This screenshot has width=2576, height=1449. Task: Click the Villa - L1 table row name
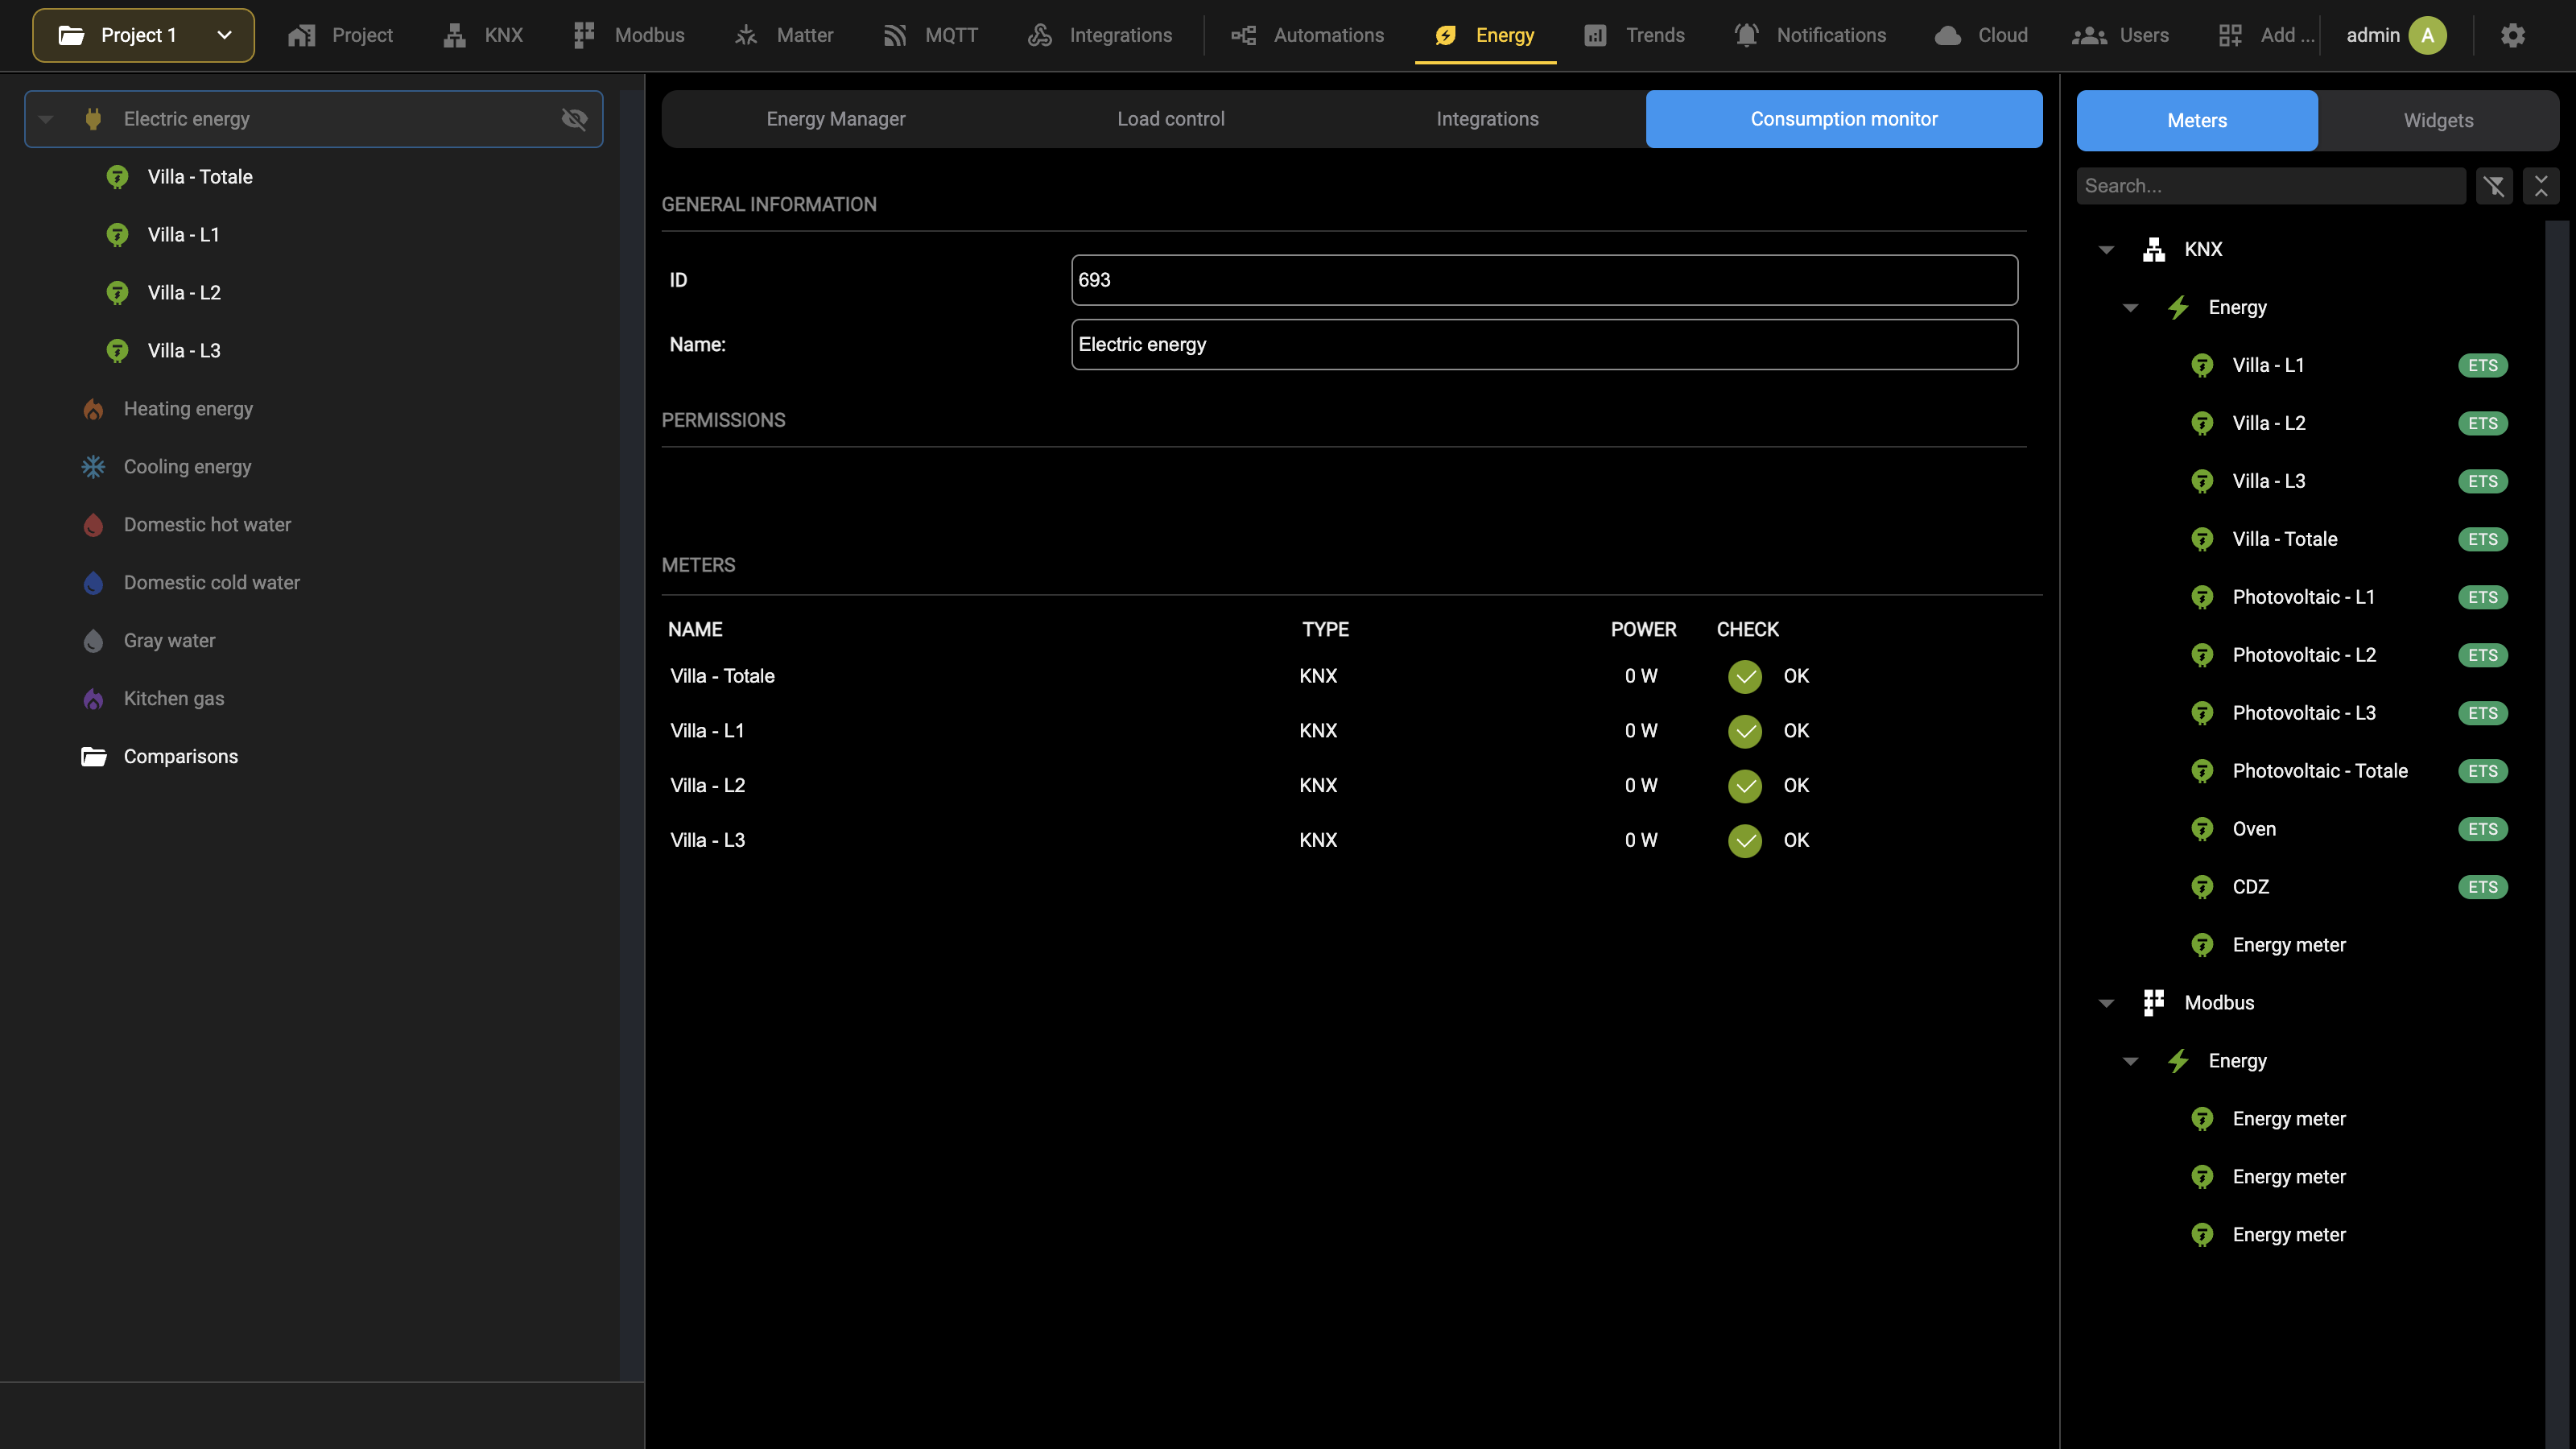tap(707, 731)
